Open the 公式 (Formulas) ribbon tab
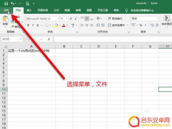172x129 pixels. pyautogui.click(x=56, y=10)
